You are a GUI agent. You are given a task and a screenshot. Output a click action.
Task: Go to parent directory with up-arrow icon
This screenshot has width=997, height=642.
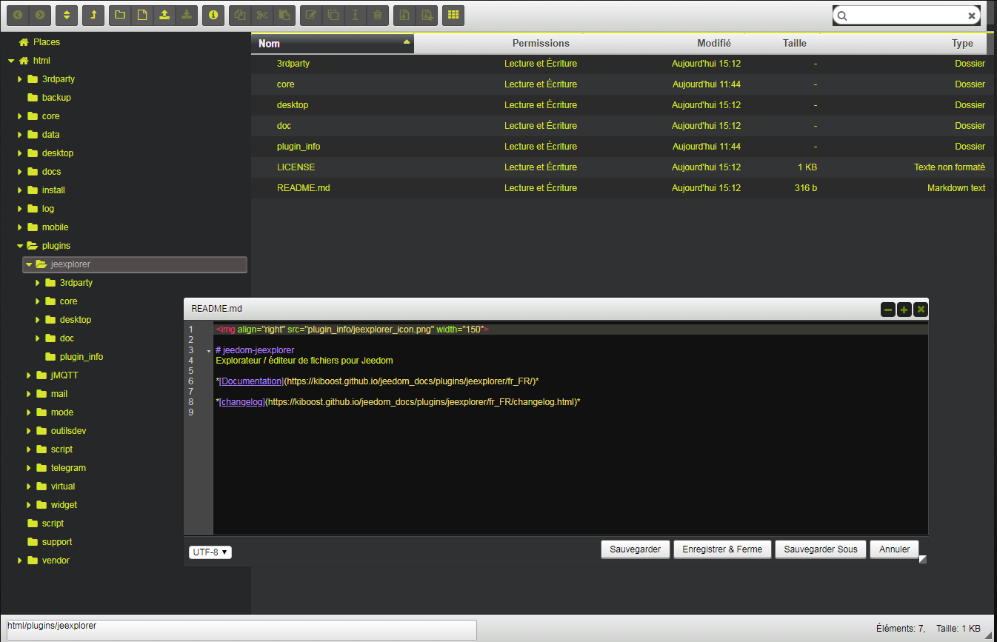tap(93, 15)
